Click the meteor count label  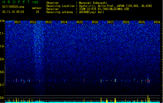pyautogui.click(x=37, y=8)
